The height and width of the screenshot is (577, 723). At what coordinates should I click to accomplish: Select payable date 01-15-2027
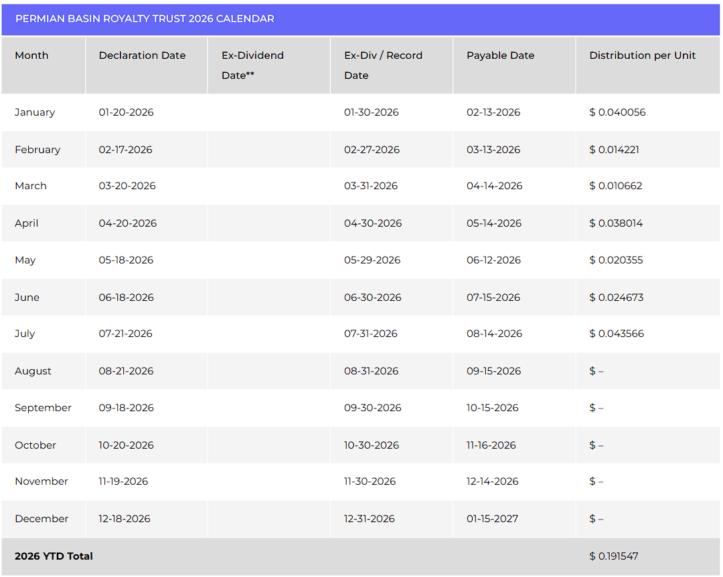pyautogui.click(x=493, y=519)
